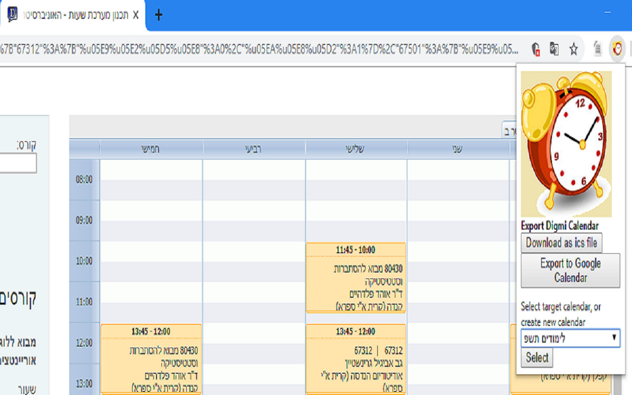Expand the "לימודים תשפ" target calendar dropdown
This screenshot has height=395, width=632.
(570, 337)
